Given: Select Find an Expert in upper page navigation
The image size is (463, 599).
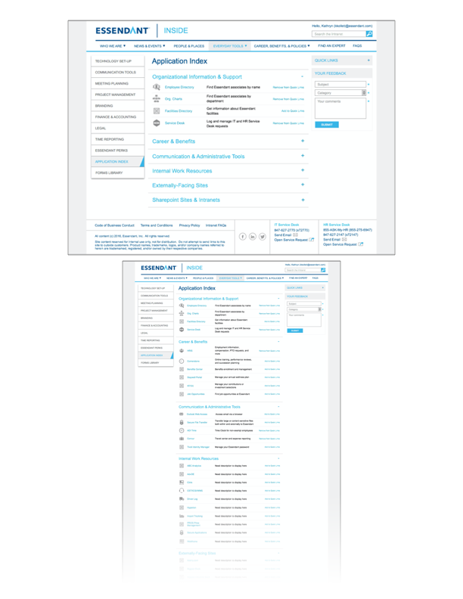Looking at the screenshot, I should pyautogui.click(x=331, y=46).
